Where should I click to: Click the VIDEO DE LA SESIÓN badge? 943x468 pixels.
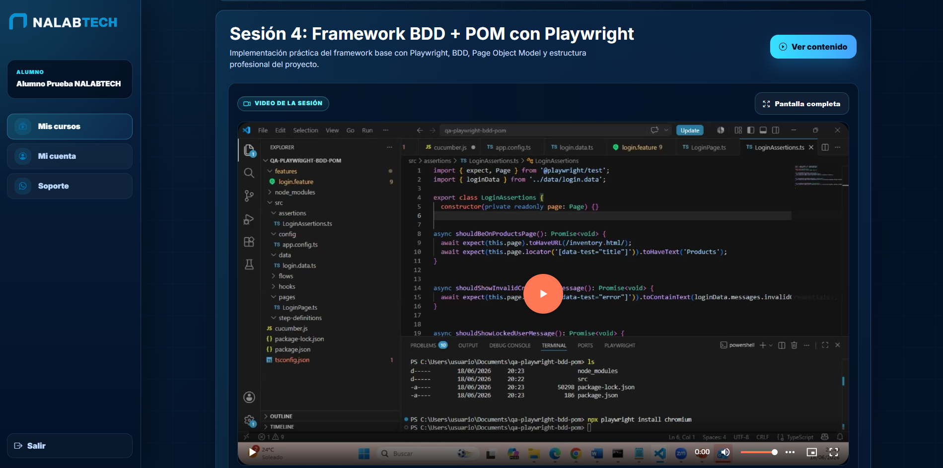[x=283, y=103]
